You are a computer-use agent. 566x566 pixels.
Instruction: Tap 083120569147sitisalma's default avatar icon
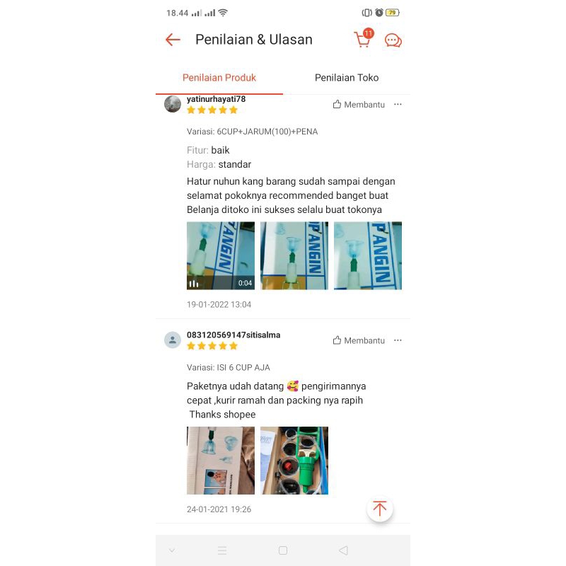[173, 340]
